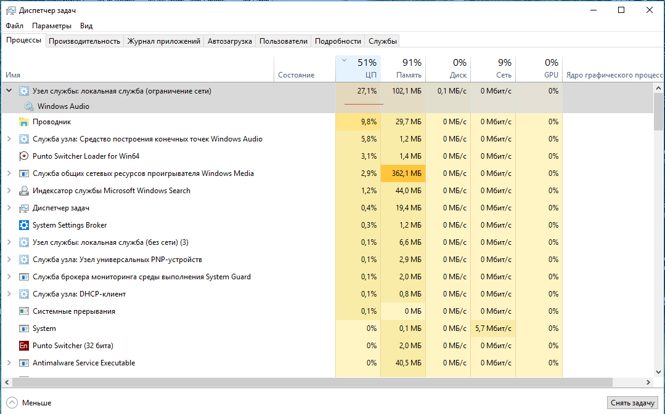Screen dimensions: 665x414
Task: Collapse the Узел службы: локальная служба (ограничение сети) group
Action: (x=9, y=91)
